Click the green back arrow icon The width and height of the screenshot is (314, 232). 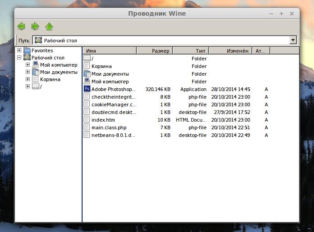tap(21, 26)
